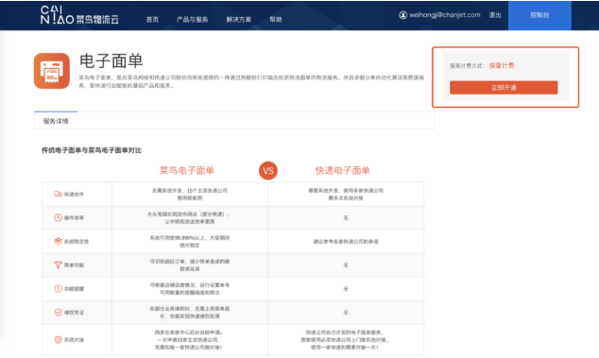Image resolution: width=599 pixels, height=358 pixels.
Task: Click the 快递 cell in 系统对接 row
Action: (x=346, y=340)
